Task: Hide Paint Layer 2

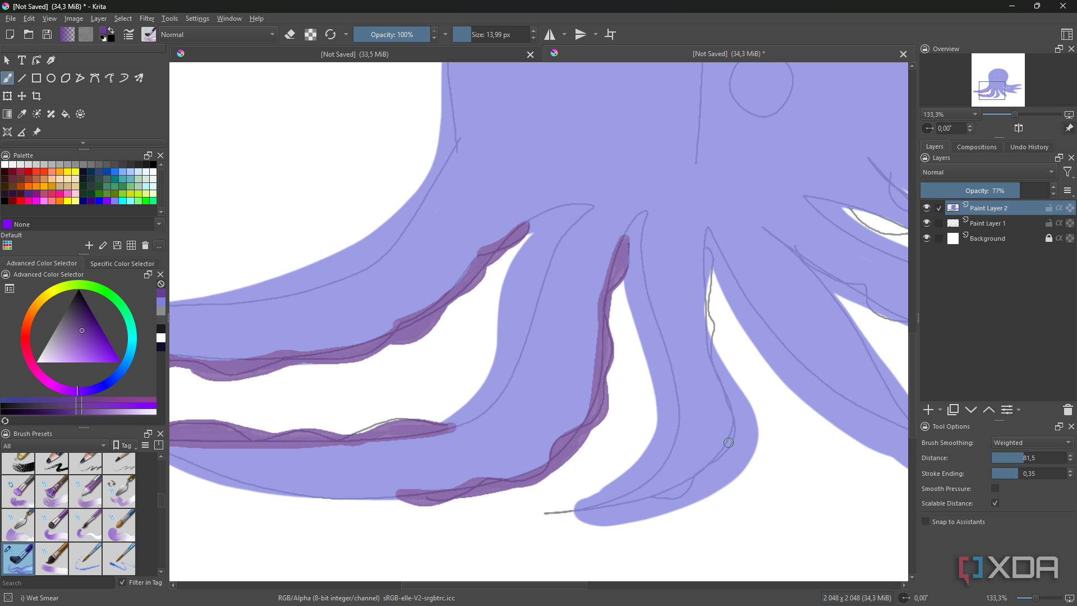Action: (x=927, y=208)
